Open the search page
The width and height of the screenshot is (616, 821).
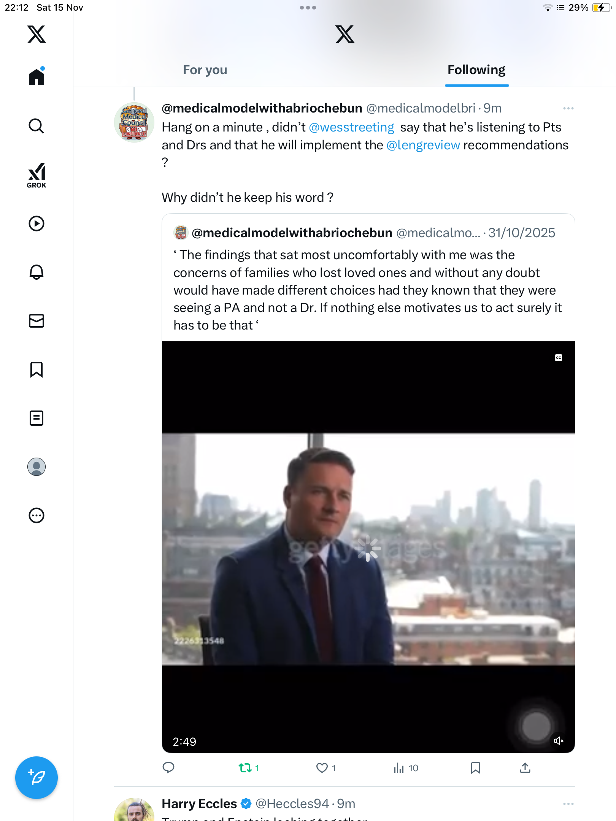(37, 126)
